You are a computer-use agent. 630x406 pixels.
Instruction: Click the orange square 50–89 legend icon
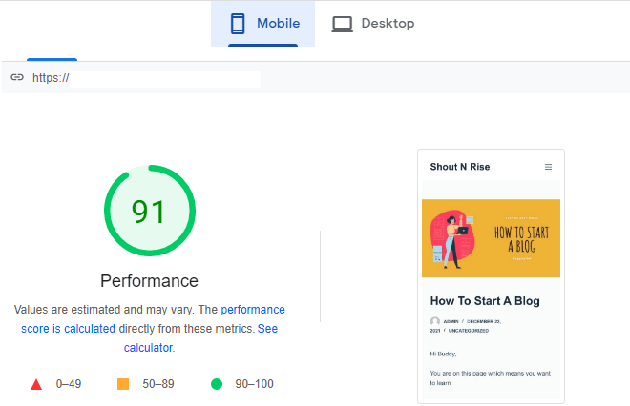(x=123, y=384)
